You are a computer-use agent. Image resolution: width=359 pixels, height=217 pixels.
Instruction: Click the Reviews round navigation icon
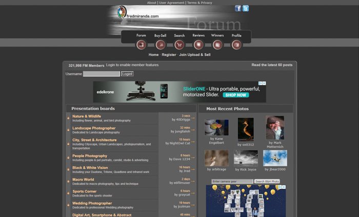[x=198, y=45]
